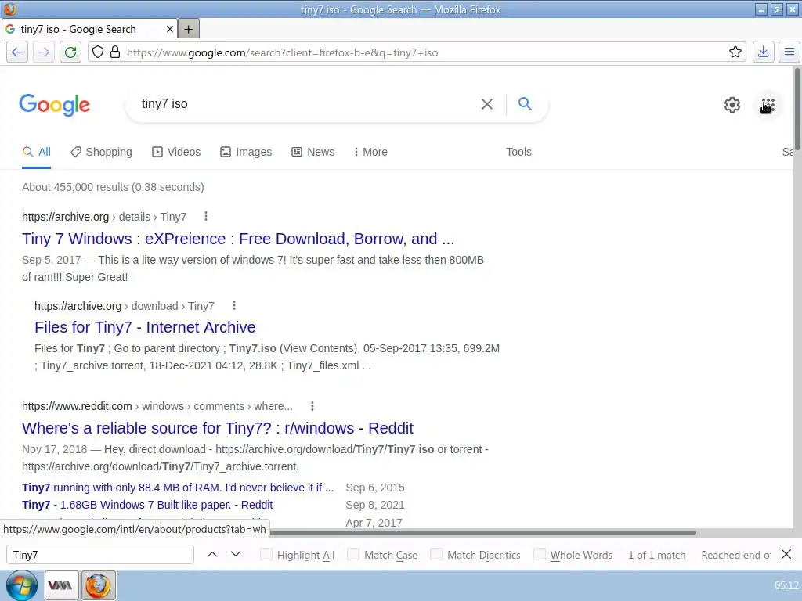Switch to VM taskbar application
Screen dimensions: 802x601
click(61, 585)
